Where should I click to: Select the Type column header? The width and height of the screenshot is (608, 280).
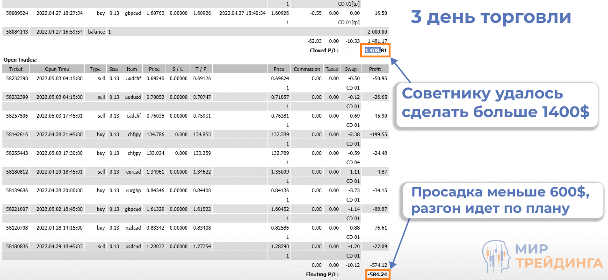95,69
